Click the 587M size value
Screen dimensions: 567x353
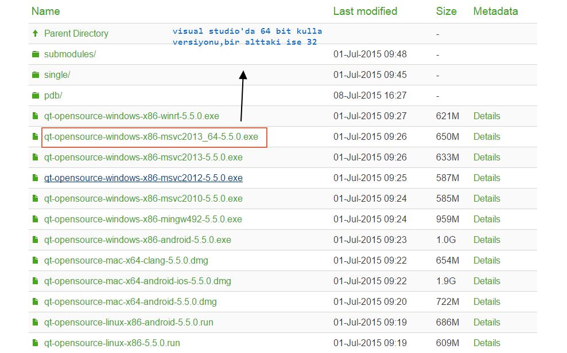447,178
